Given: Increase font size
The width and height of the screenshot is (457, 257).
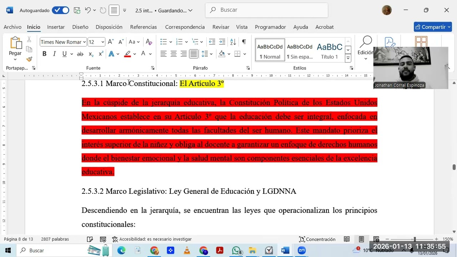Looking at the screenshot, I should point(111,42).
